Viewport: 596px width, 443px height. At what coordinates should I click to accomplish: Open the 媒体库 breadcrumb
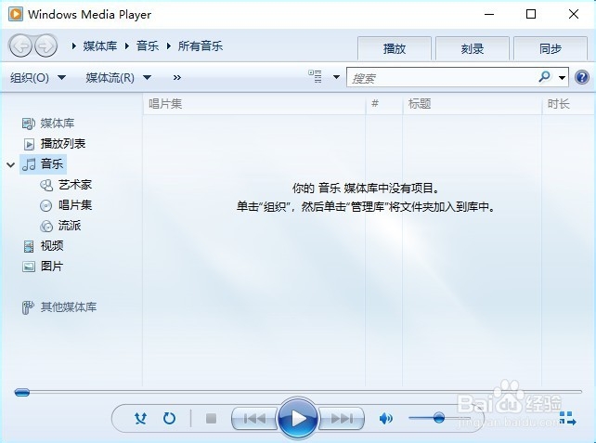click(x=100, y=46)
